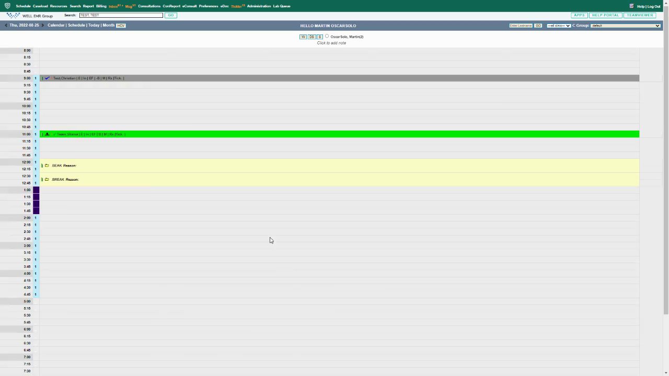Open the Group default dropdown
Screen dimensions: 669x376
[x=626, y=26]
